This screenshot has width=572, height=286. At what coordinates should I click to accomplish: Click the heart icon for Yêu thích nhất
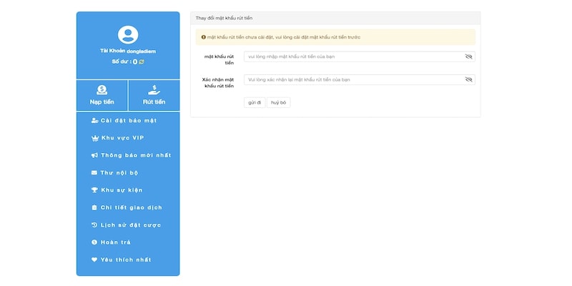(94, 260)
